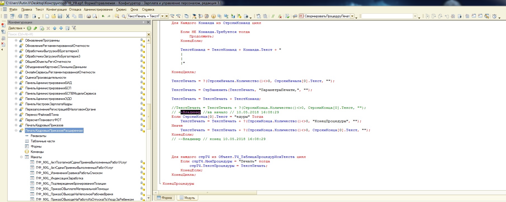Click the filter funnel icon in Конфигурация panel
The image size is (506, 202).
coord(74,28)
